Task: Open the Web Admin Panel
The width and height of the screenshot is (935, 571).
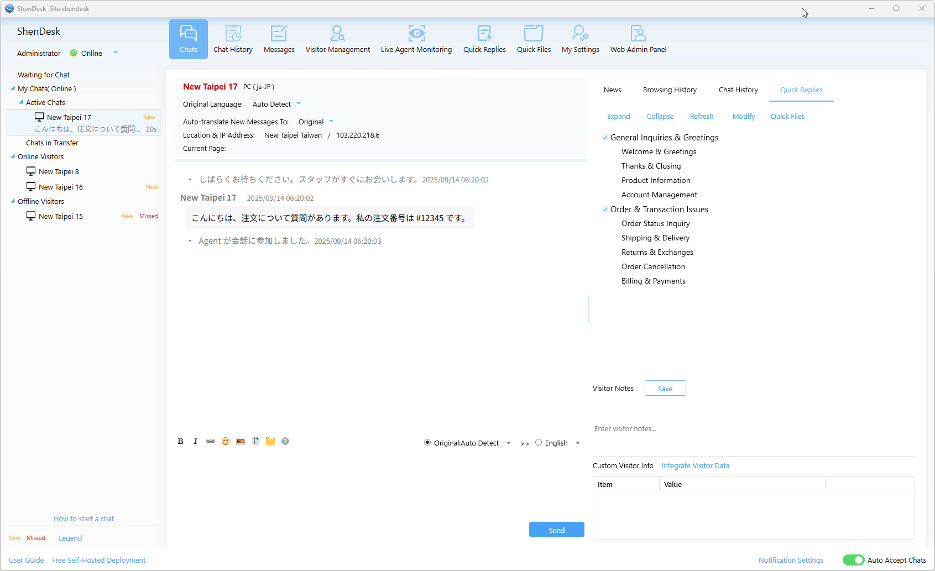Action: click(x=638, y=39)
